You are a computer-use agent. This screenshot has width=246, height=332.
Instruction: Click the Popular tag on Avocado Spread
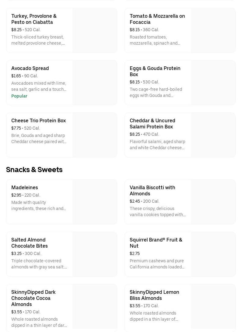coord(19,96)
